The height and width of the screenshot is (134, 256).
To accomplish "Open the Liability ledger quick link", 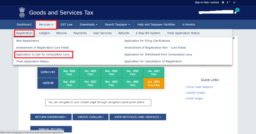I will [195, 93].
